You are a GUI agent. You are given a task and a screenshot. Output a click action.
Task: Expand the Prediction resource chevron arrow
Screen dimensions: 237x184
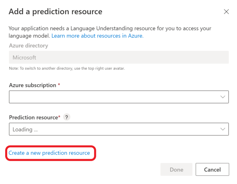223,129
